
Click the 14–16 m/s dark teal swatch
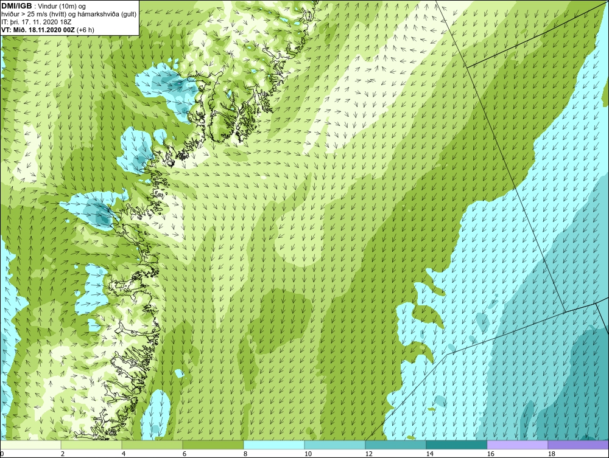click(x=456, y=445)
